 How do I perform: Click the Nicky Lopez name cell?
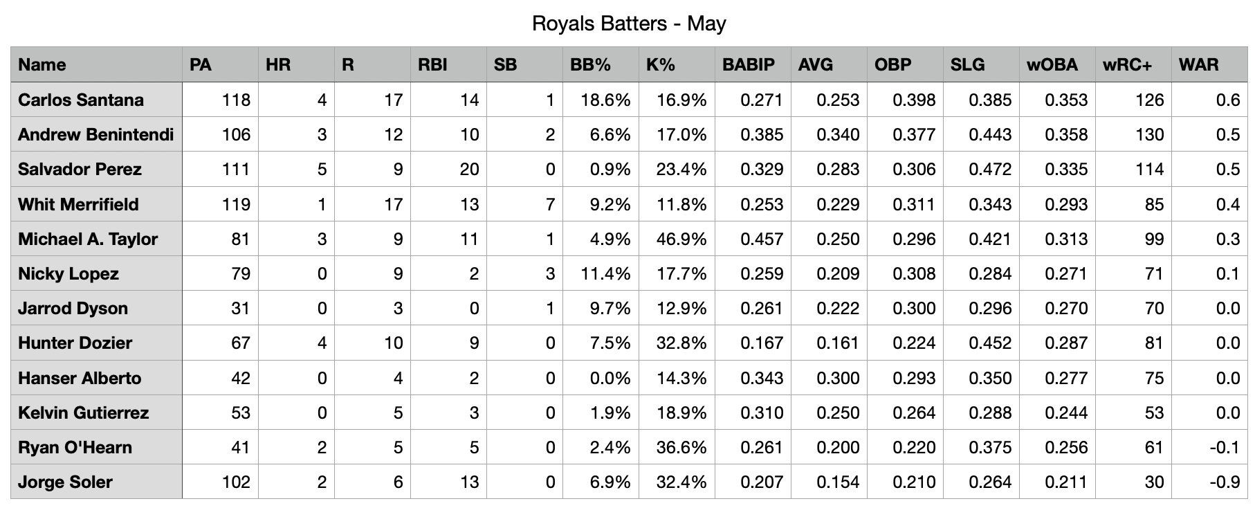tap(68, 274)
